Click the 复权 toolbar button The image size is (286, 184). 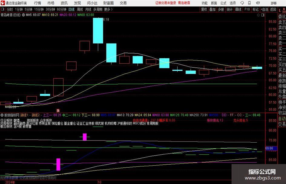(x=204, y=9)
